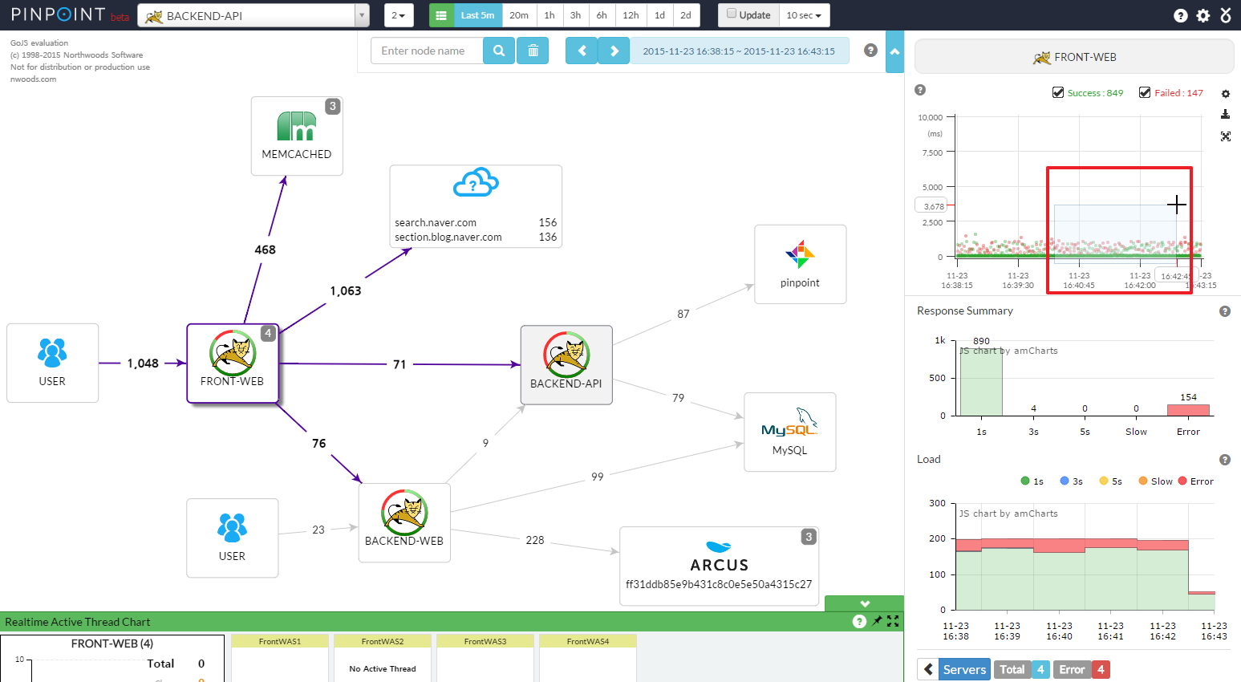Click the Servers button

964,669
